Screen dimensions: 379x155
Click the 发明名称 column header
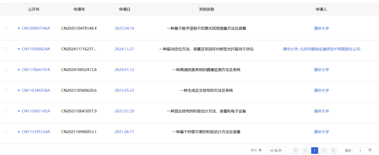tap(206, 9)
